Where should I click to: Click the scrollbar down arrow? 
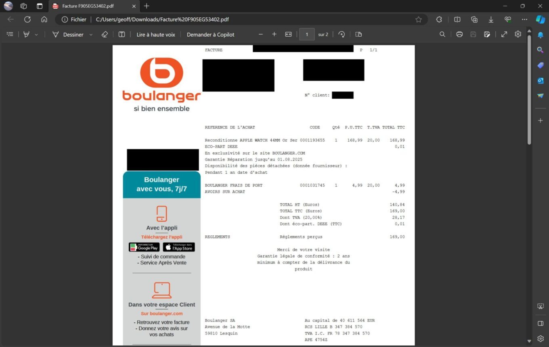point(529,341)
